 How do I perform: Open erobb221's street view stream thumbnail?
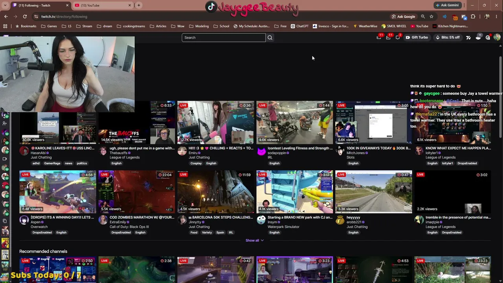pos(374,192)
